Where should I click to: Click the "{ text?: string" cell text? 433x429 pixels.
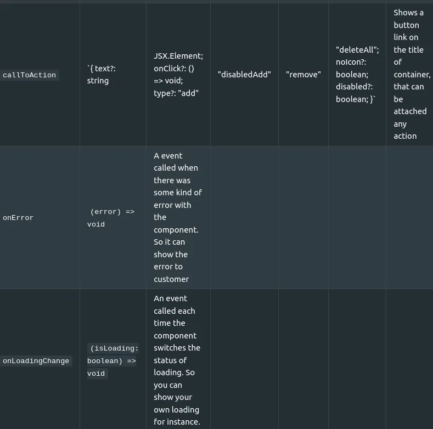pyautogui.click(x=102, y=75)
